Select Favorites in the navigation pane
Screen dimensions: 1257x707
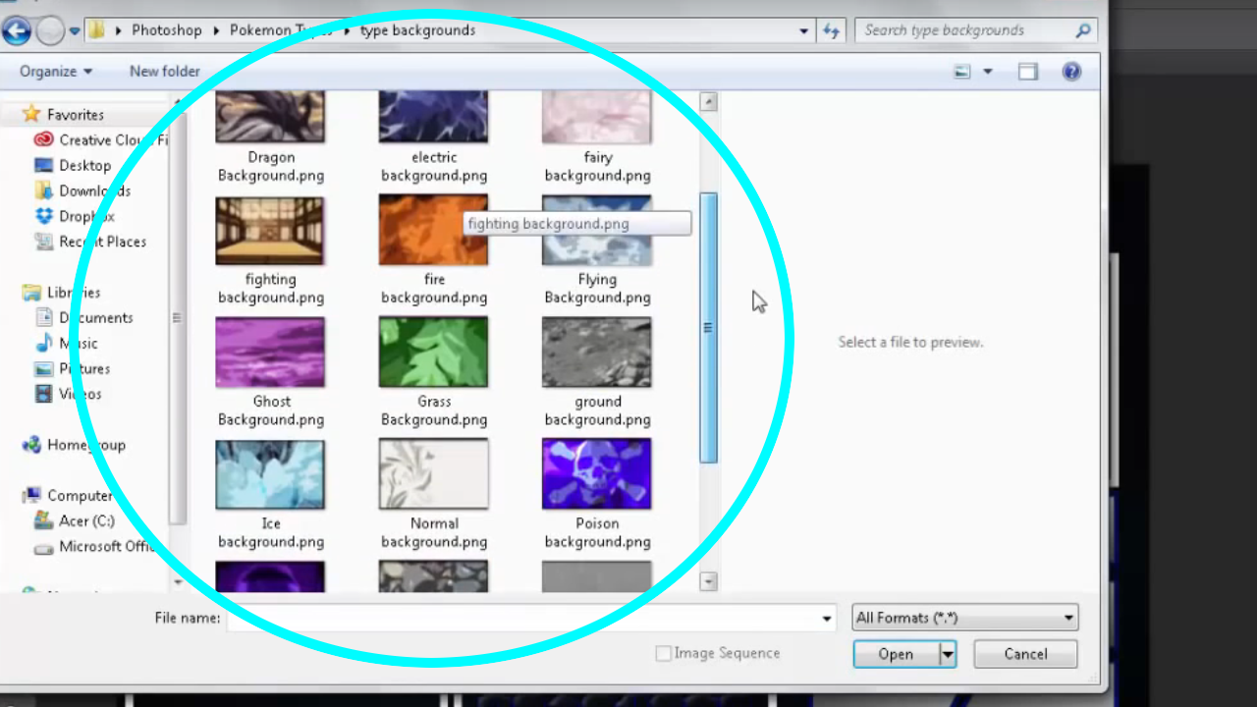tap(63, 115)
